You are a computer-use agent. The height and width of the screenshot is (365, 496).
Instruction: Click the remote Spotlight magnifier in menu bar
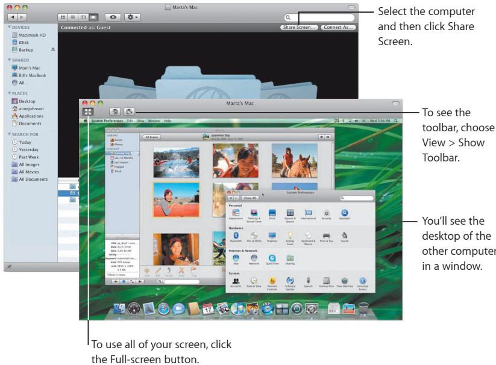[396, 120]
